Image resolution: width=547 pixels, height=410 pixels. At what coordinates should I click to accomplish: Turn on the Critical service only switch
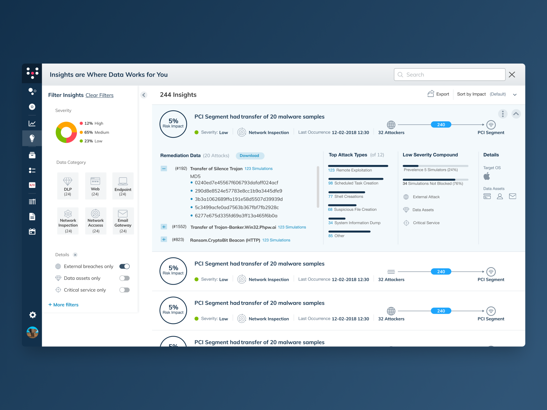pos(124,290)
